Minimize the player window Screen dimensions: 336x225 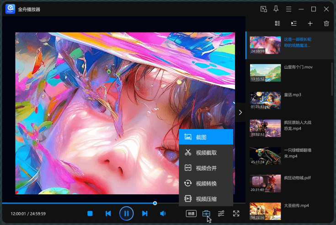[301, 9]
